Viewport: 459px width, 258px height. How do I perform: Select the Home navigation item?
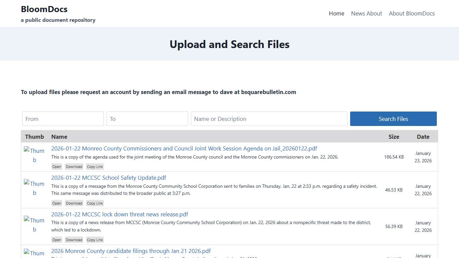click(x=336, y=13)
